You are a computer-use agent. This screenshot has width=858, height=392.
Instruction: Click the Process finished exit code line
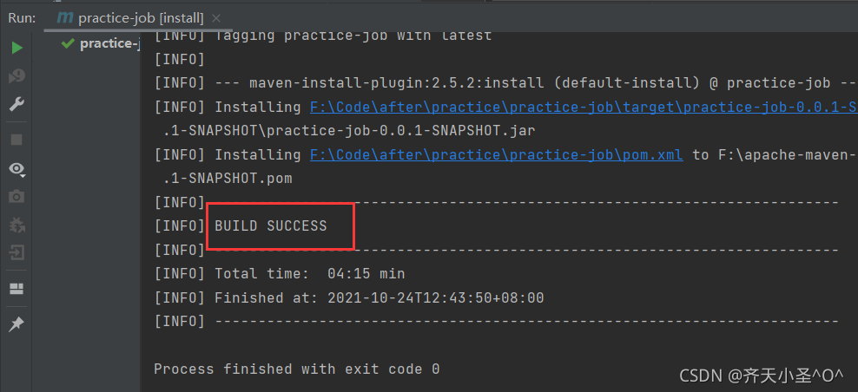[297, 369]
